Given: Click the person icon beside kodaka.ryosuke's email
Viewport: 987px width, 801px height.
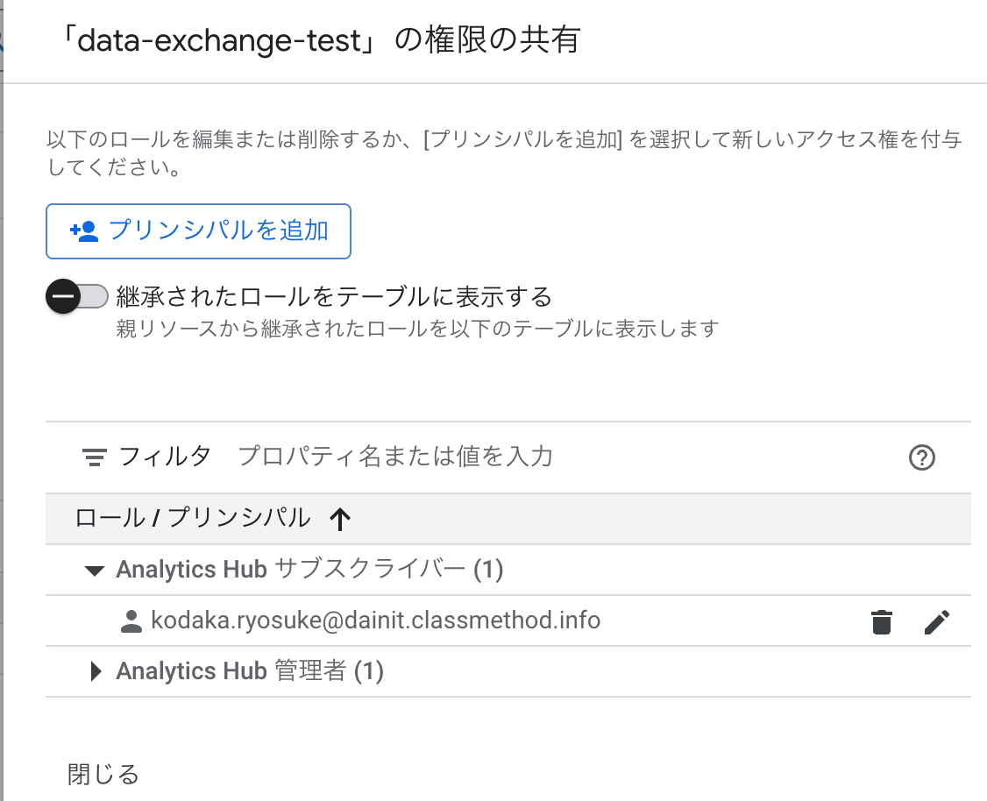Looking at the screenshot, I should (x=130, y=620).
